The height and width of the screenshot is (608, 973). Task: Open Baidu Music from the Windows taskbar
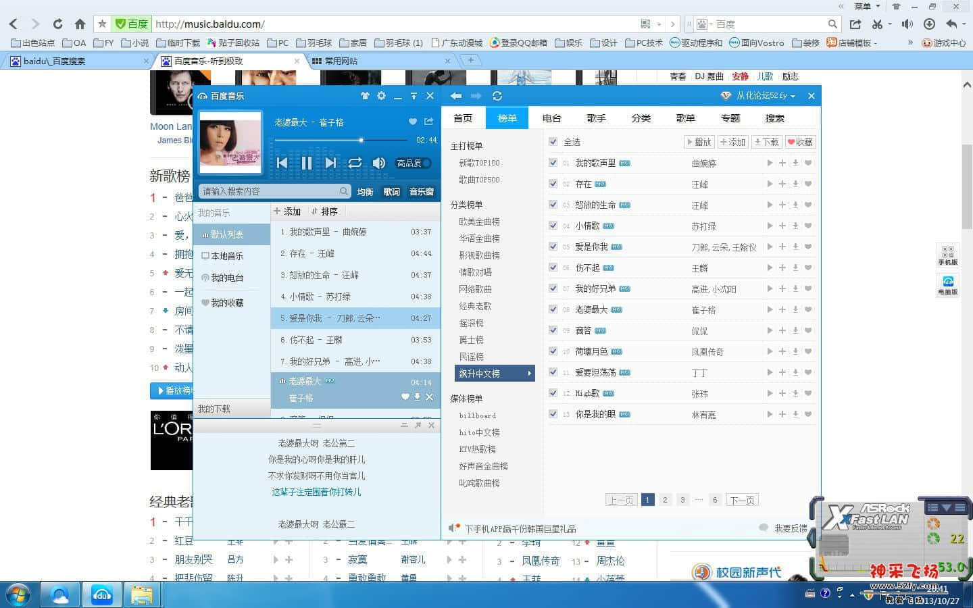click(102, 595)
